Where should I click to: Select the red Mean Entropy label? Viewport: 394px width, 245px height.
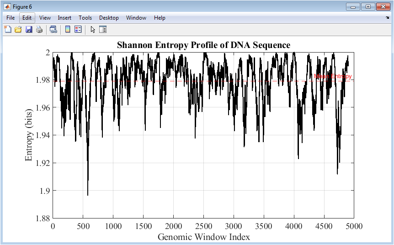(x=333, y=76)
